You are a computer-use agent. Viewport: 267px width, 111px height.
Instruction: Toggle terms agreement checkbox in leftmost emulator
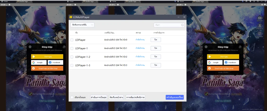(30, 94)
